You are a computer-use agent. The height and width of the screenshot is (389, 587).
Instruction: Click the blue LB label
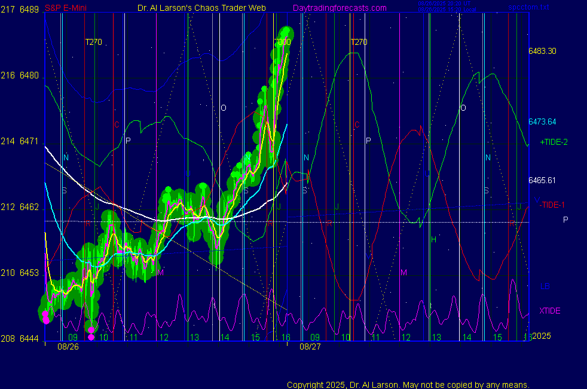coord(545,286)
